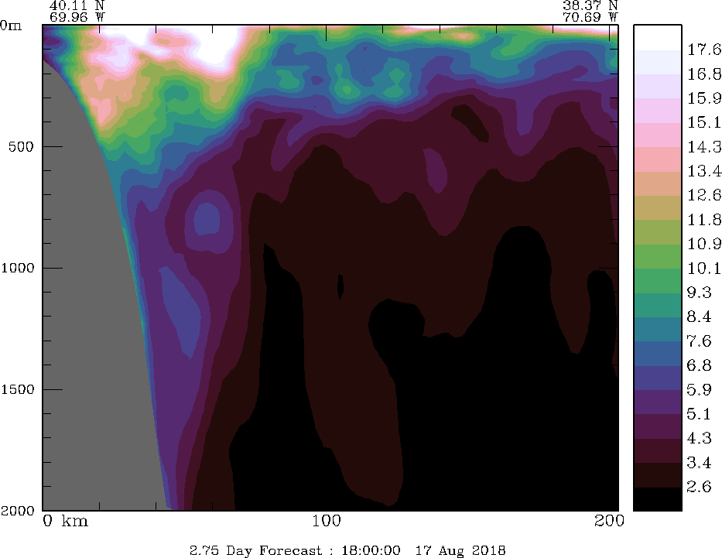Click the 40.11 N start latitude label
This screenshot has height=558, width=722.
point(77,5)
